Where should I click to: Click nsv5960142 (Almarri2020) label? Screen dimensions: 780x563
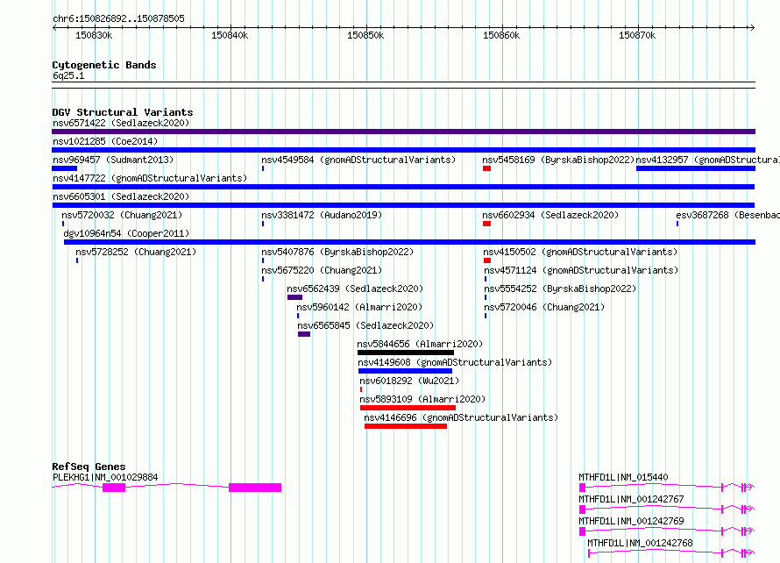[x=359, y=307]
